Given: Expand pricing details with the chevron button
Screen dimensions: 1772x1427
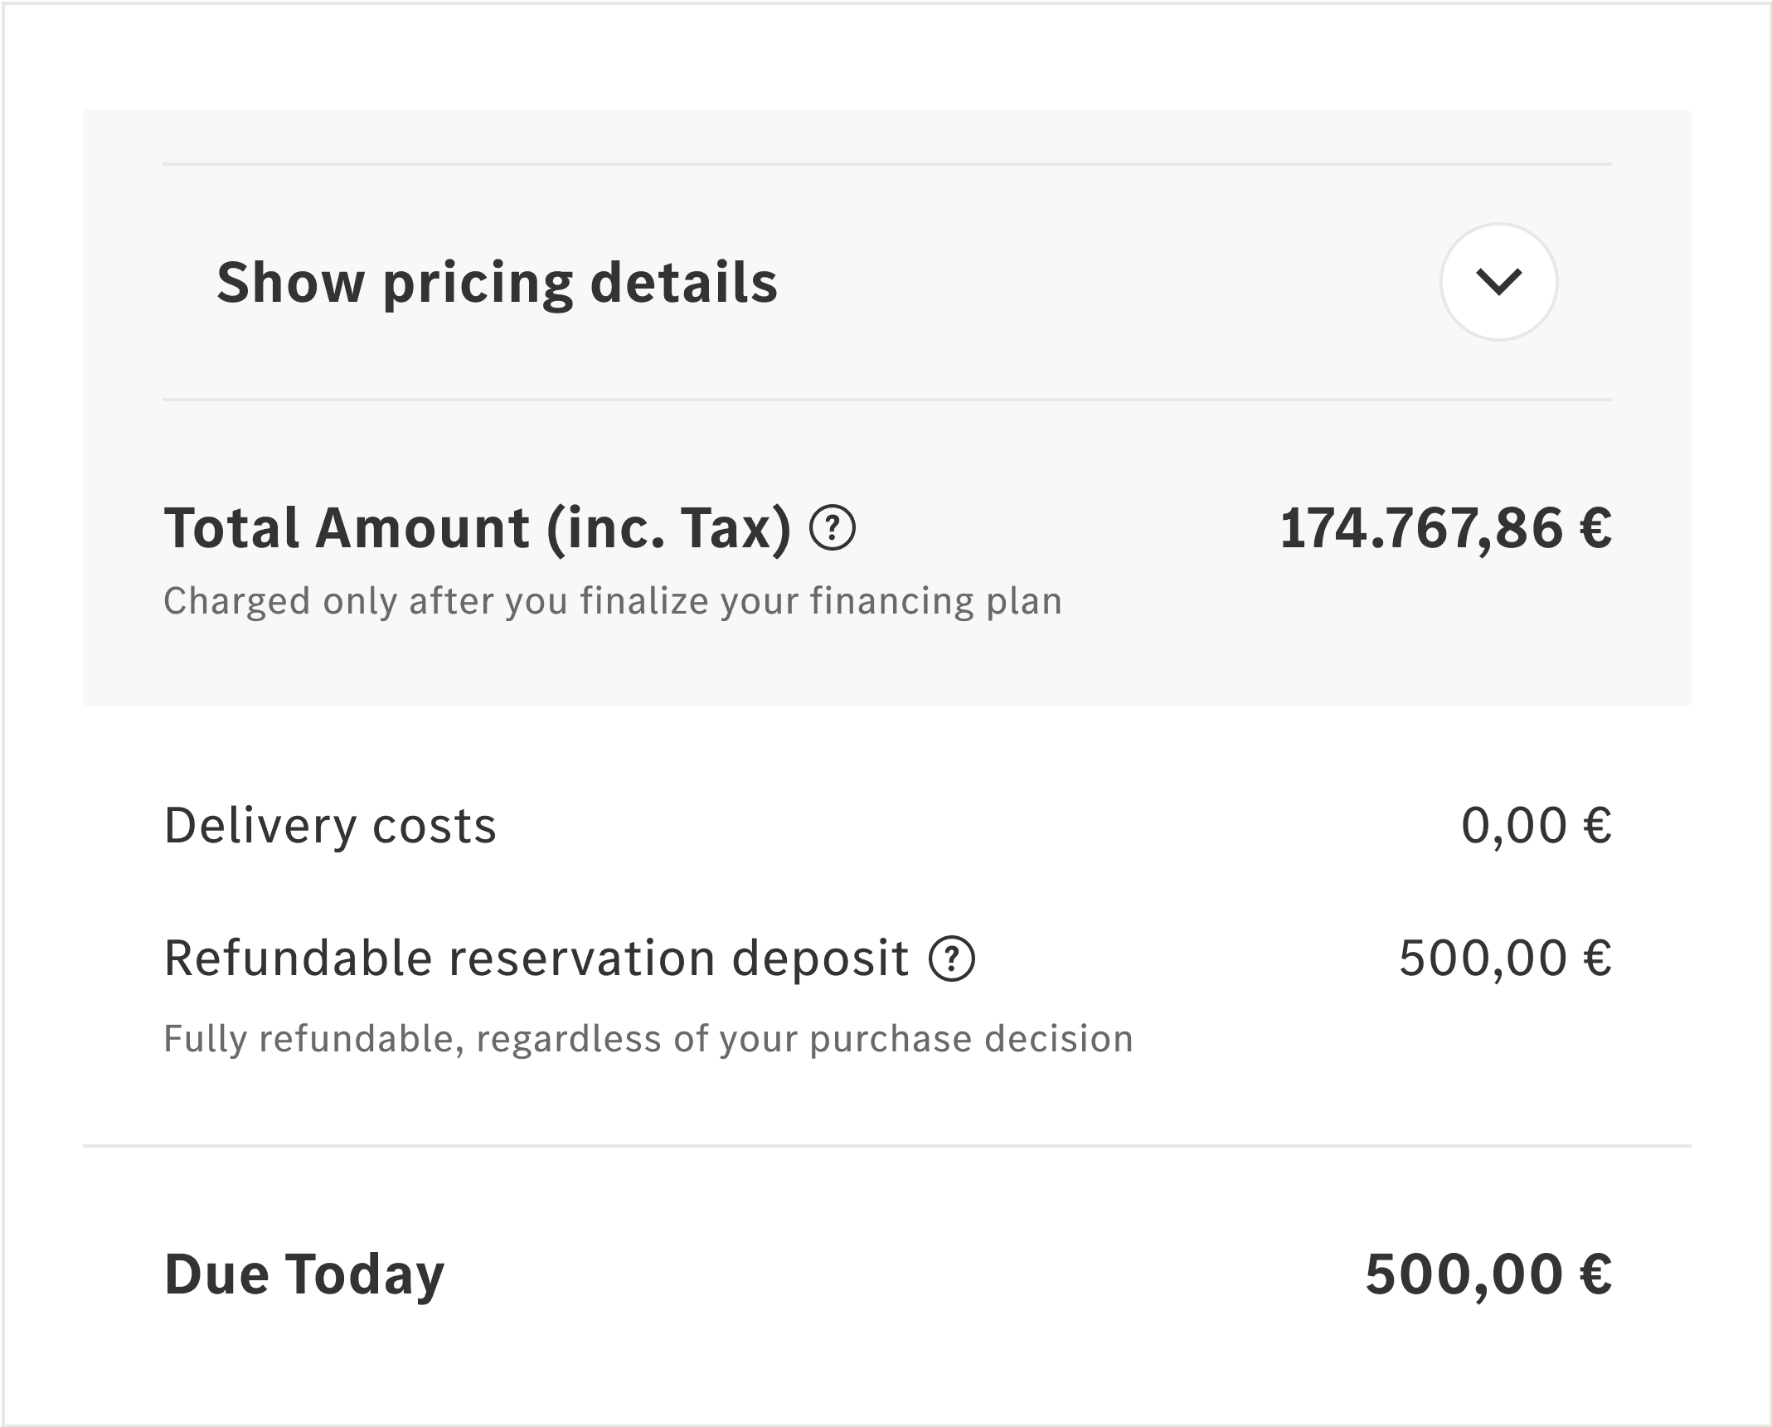Looking at the screenshot, I should pos(1498,282).
